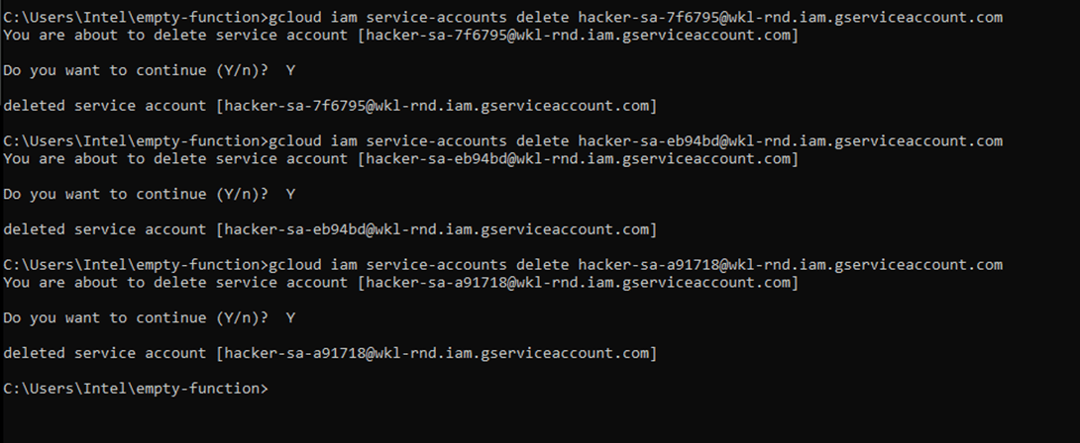This screenshot has width=1080, height=443.
Task: Click the word gcloud in the first command
Action: 294,18
